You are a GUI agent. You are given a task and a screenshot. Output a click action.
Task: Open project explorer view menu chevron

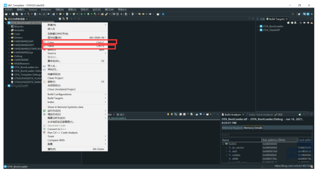pos(71,19)
